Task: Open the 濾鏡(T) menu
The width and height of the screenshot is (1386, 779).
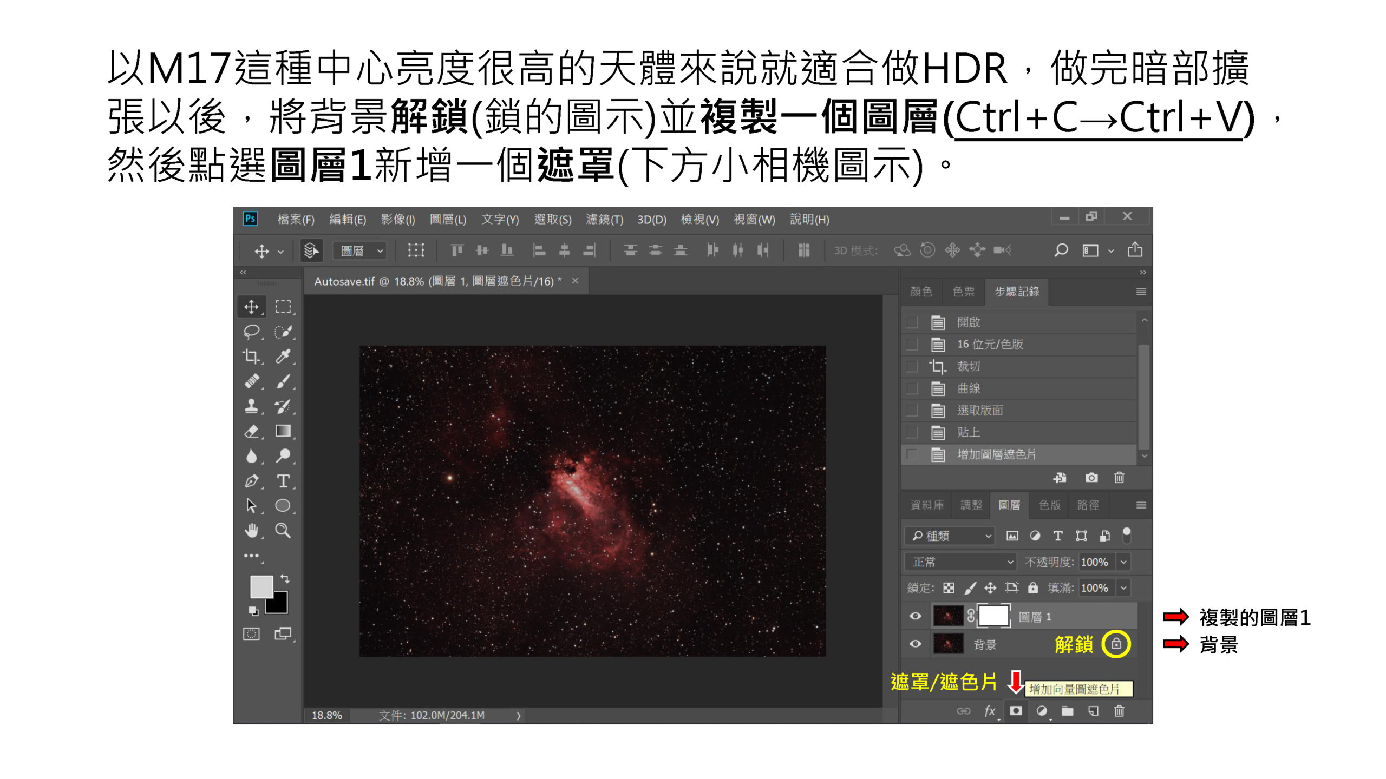Action: [x=605, y=220]
